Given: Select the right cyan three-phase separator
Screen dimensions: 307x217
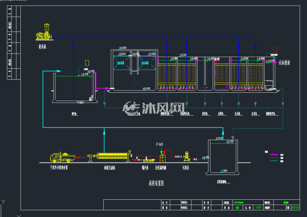Looking at the screenshot, I should coord(147,63).
